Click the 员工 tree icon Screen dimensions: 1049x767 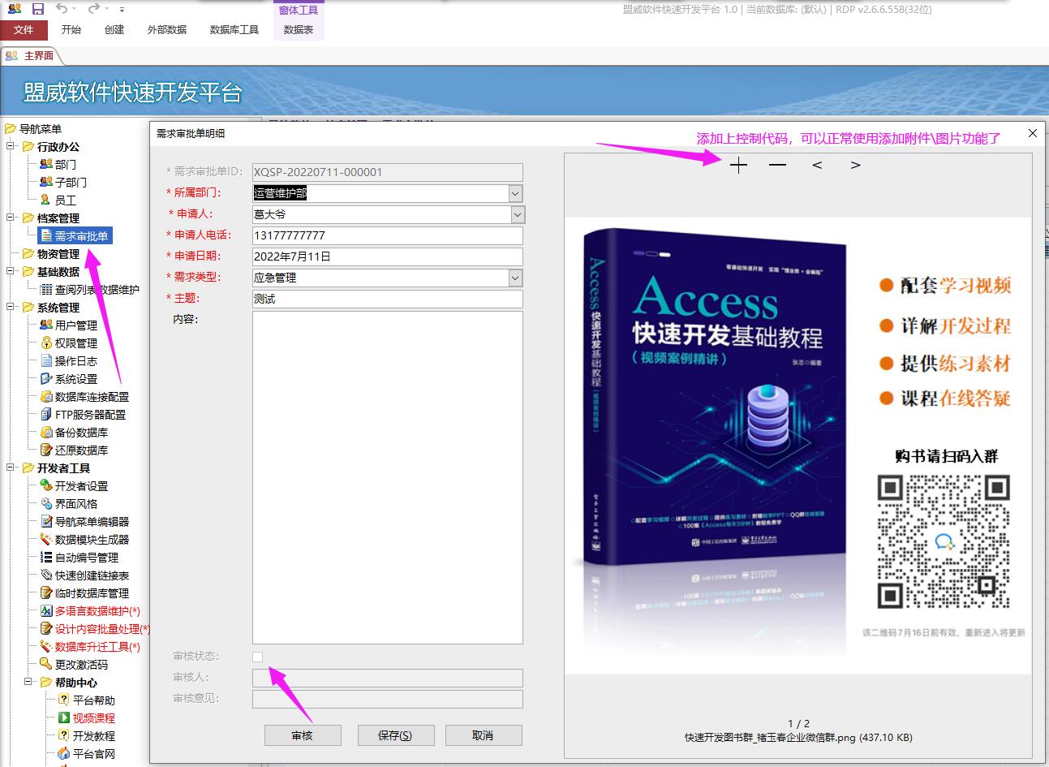click(46, 200)
